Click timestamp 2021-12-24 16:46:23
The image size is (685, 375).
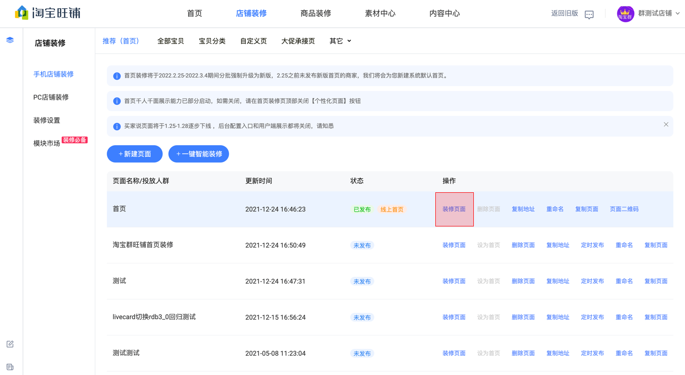click(x=275, y=209)
